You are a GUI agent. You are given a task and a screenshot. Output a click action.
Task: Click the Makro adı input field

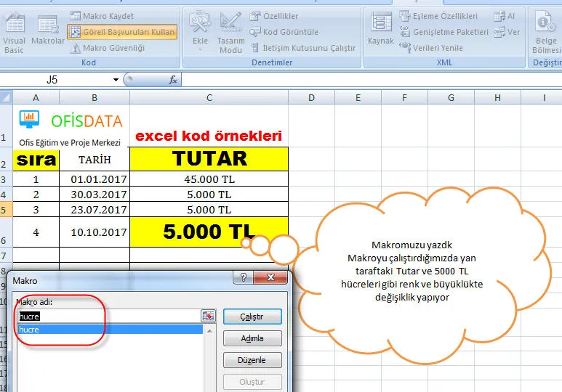pos(109,316)
